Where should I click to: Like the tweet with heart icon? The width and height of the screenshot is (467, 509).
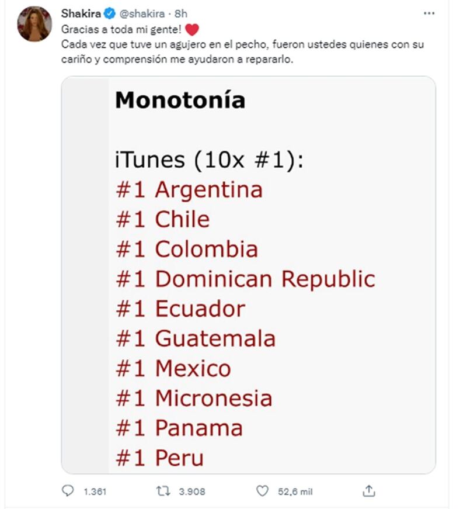(x=262, y=491)
